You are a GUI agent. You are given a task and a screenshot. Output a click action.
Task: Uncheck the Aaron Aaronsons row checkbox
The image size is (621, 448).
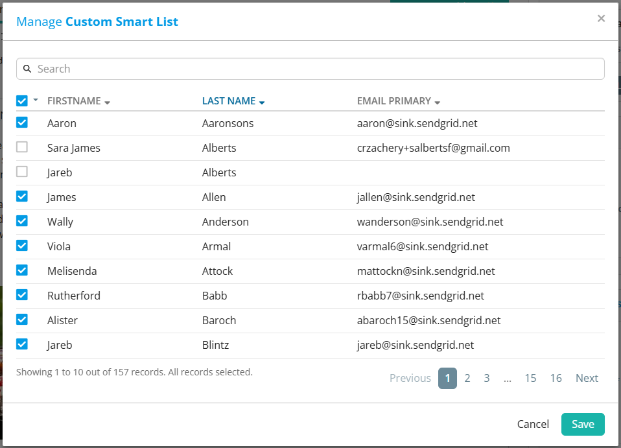pyautogui.click(x=22, y=123)
